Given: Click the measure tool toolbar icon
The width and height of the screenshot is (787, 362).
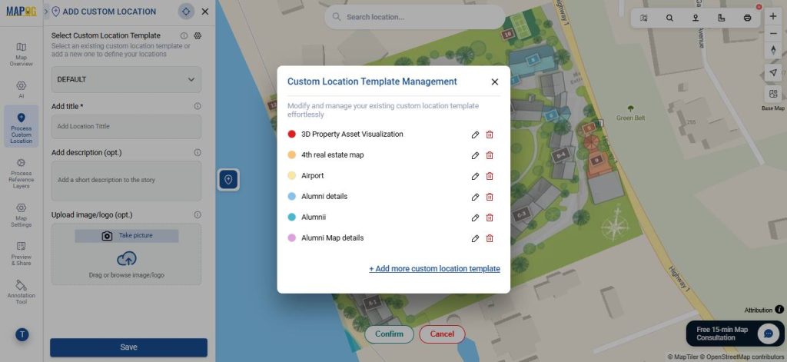Looking at the screenshot, I should (721, 18).
